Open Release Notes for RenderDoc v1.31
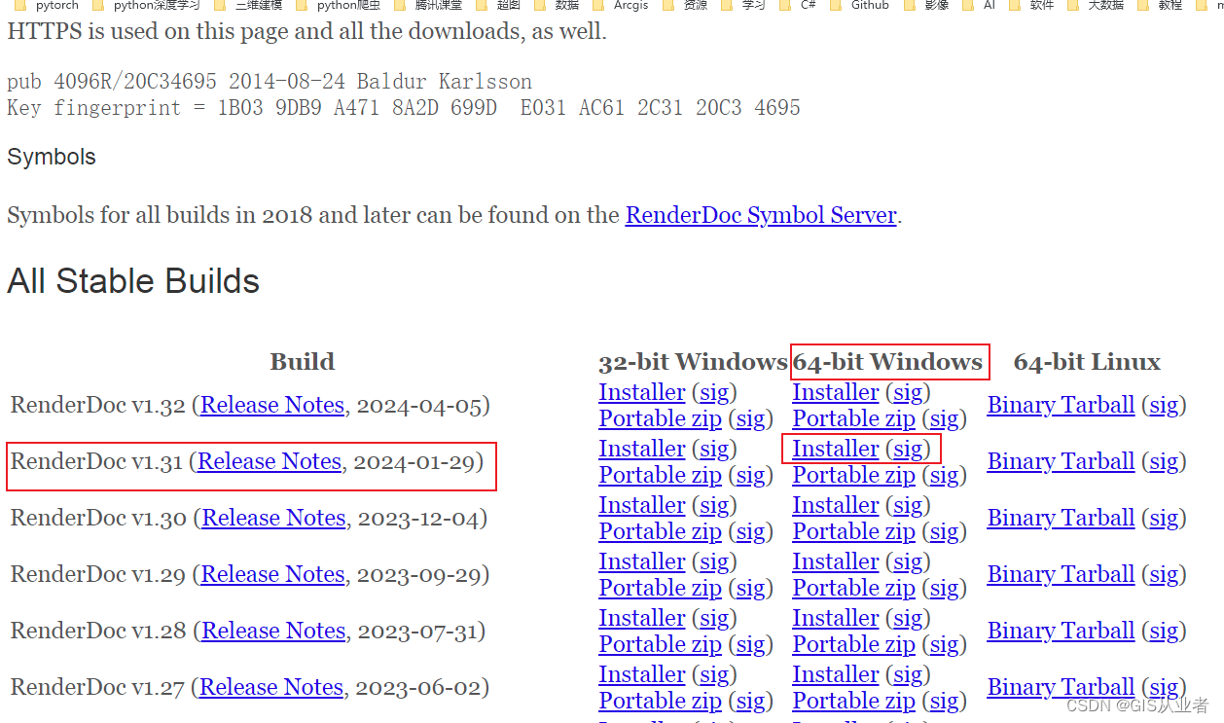Viewport: 1224px width, 723px height. (270, 461)
